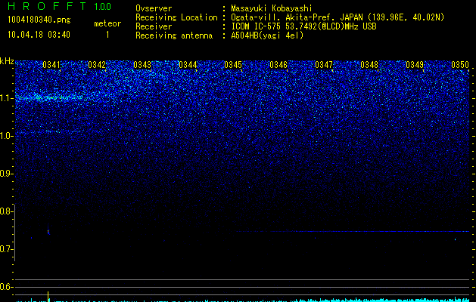Image resolution: width=476 pixels, height=302 pixels.
Task: Click the A504HB(yagi 4el) antenna text
Action: (x=267, y=35)
